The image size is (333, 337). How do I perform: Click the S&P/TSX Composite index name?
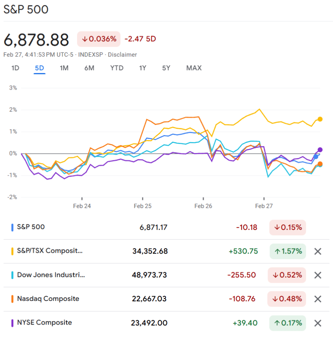50,251
